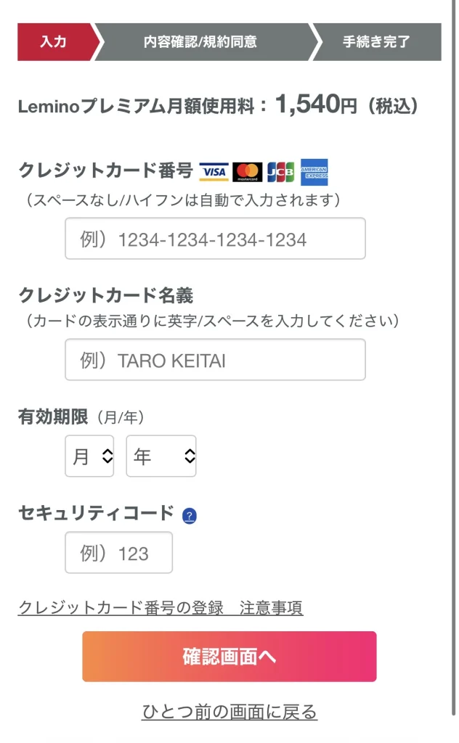Open the クレジットカード番号の登録 注意事項 link
The width and height of the screenshot is (459, 743).
(x=160, y=608)
